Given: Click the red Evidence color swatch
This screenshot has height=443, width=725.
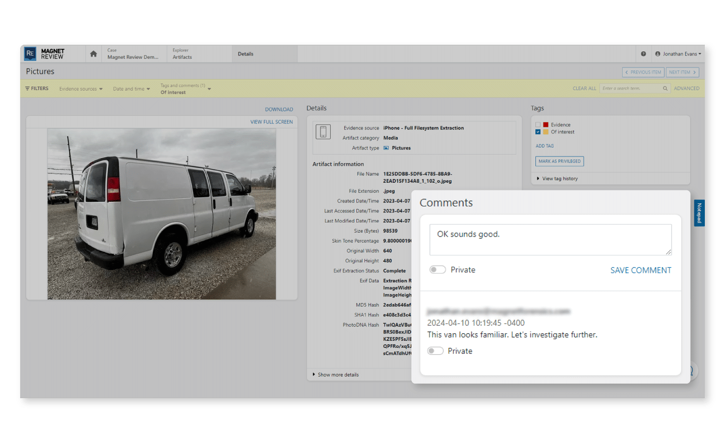Looking at the screenshot, I should pyautogui.click(x=547, y=124).
